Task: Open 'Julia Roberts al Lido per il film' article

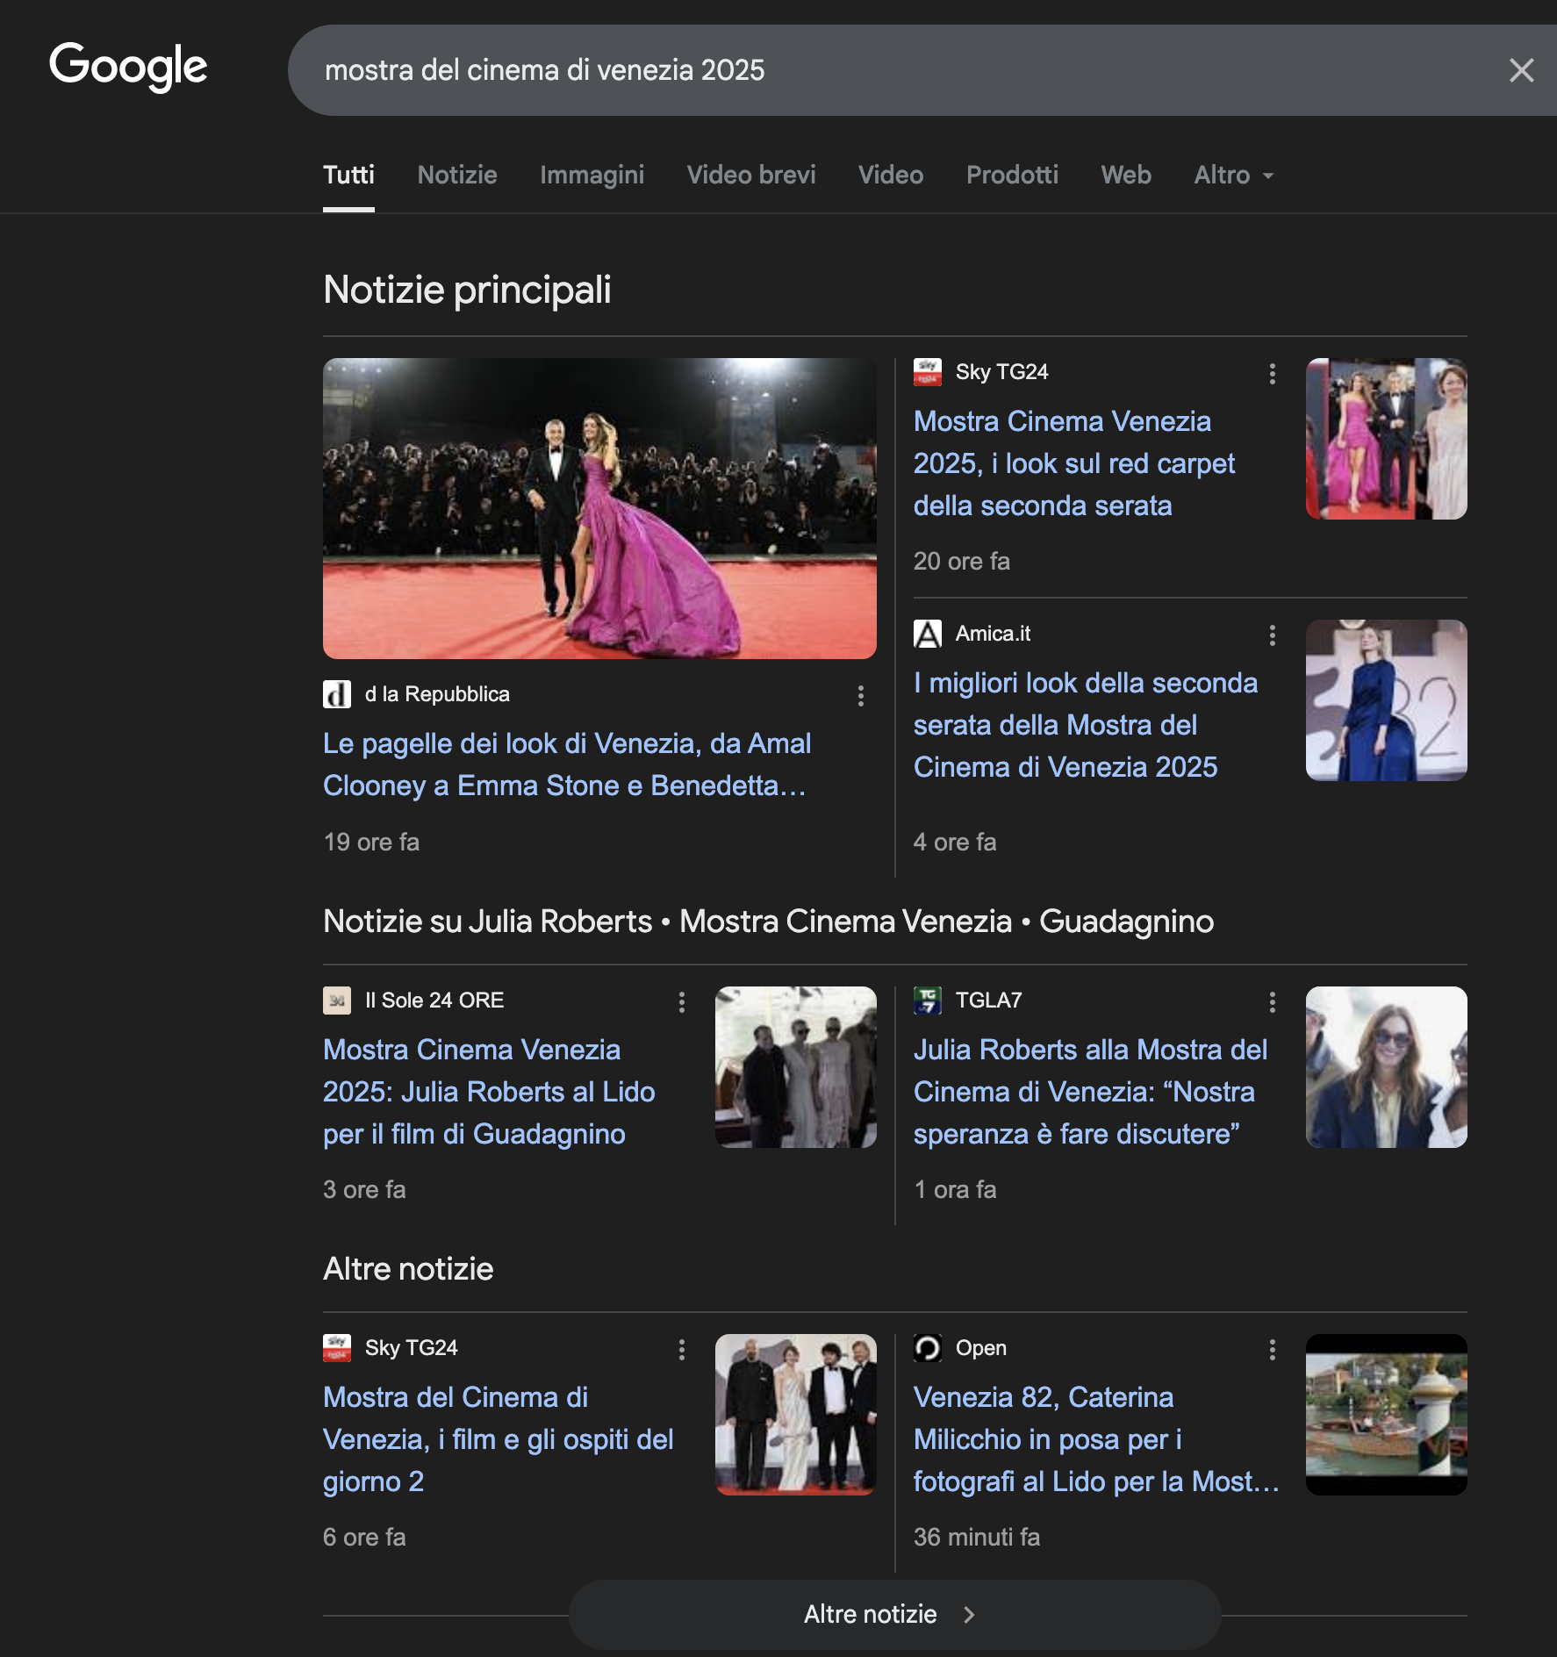Action: 489,1092
